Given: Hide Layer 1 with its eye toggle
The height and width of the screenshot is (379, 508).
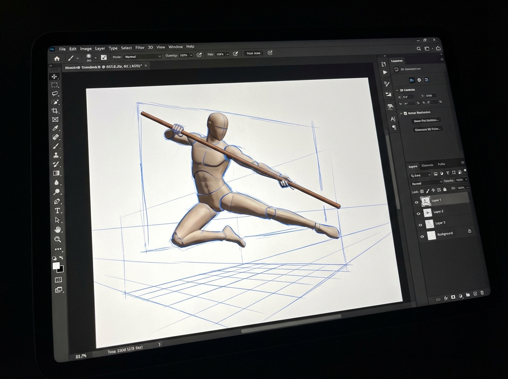Looking at the screenshot, I should tap(417, 202).
